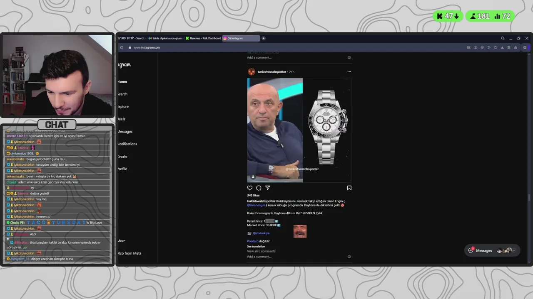Focus Add a comment field under watch post

click(x=296, y=257)
